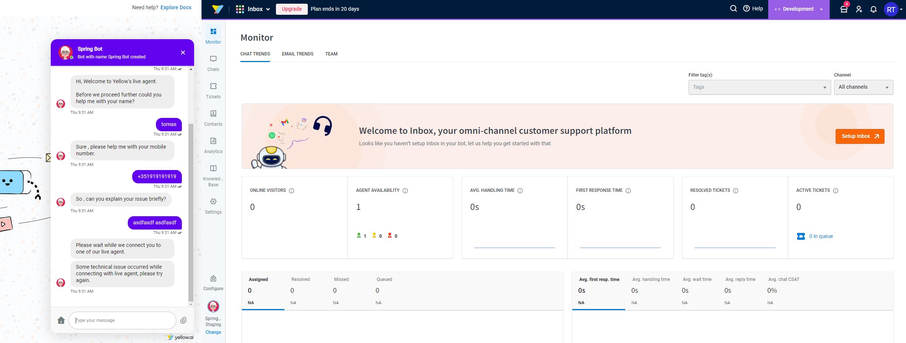The width and height of the screenshot is (906, 343).
Task: Open the Filter Tags dropdown
Action: 759,87
